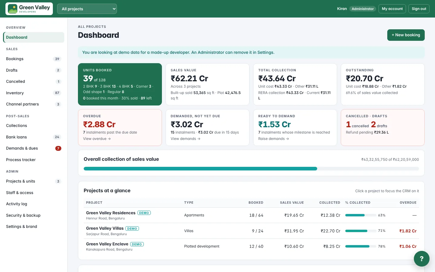Open the Green Valley Enclave project row
Viewport: 435px width, 272px height.
(251, 246)
